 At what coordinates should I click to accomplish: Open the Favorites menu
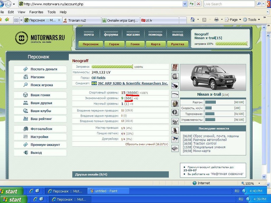tap(36, 12)
